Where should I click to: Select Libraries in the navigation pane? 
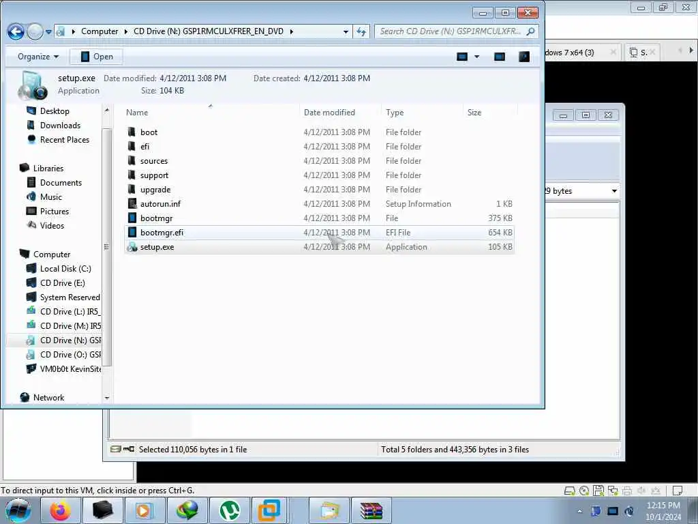coord(48,169)
